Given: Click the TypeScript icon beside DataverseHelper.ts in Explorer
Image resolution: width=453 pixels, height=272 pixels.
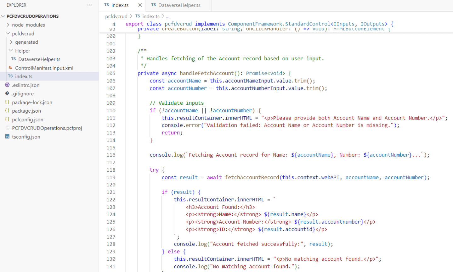Looking at the screenshot, I should tap(14, 59).
